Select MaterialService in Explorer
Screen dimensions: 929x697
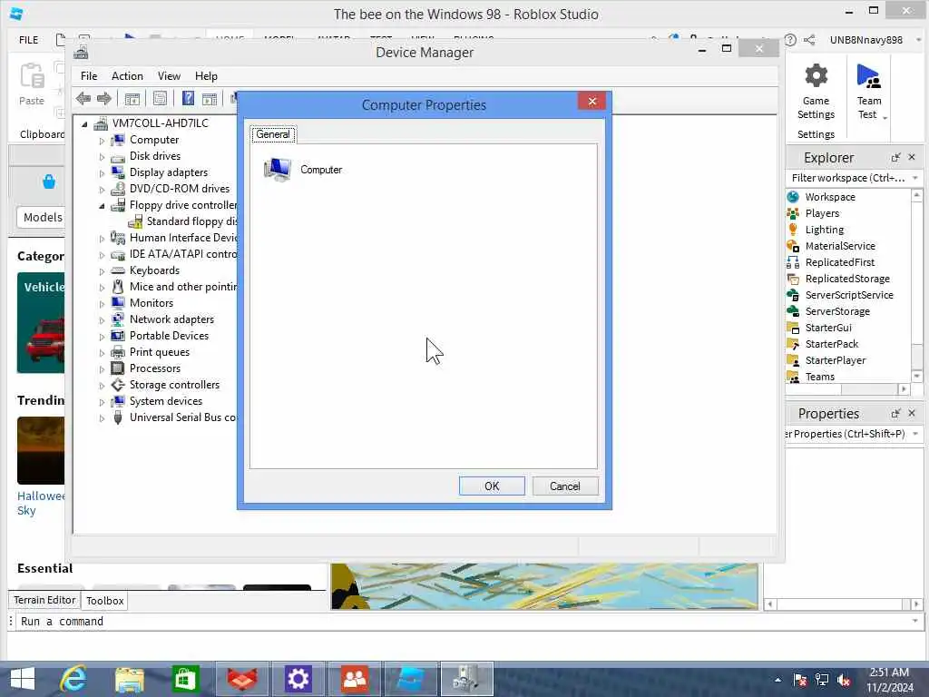[839, 246]
